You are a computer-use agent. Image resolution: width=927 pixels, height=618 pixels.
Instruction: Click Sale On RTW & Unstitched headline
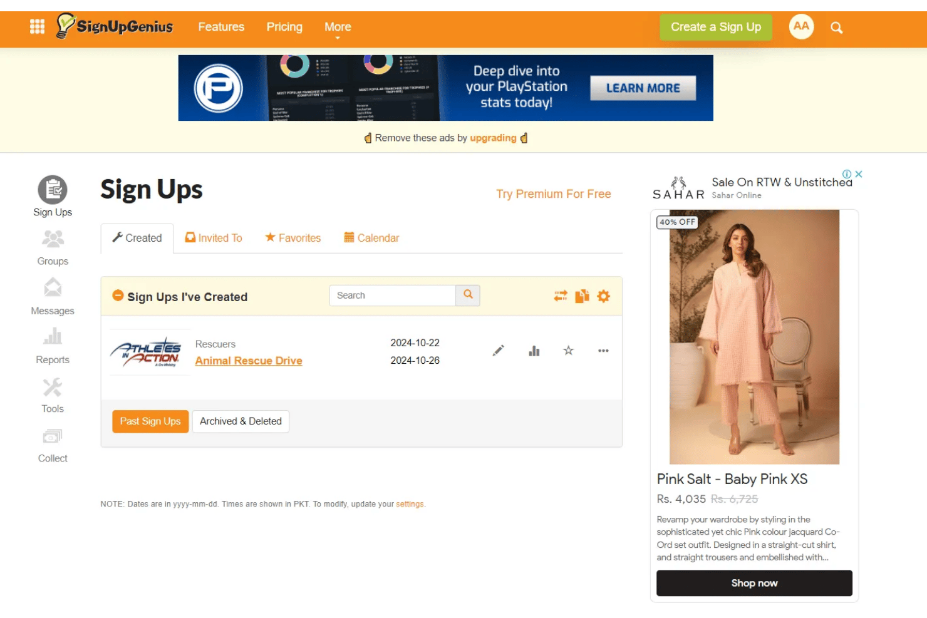[782, 182]
